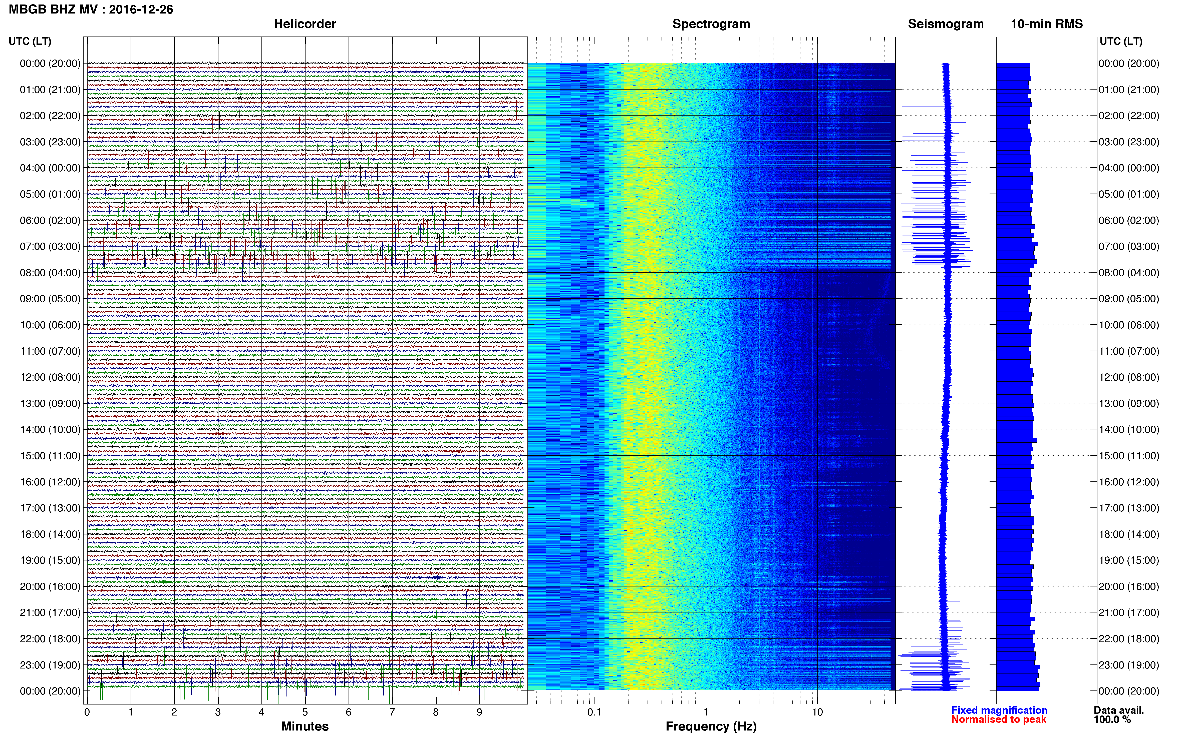This screenshot has width=1186, height=741.
Task: Click left time label 02:00 (22:00)
Action: [x=50, y=116]
